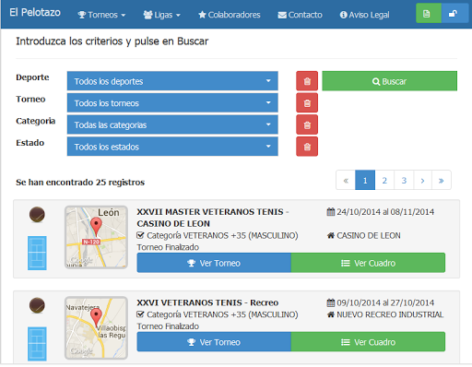Click Ver Cuadro for CASINO DE LEON tournament
Viewport: 472px width, 367px height.
[x=368, y=263]
